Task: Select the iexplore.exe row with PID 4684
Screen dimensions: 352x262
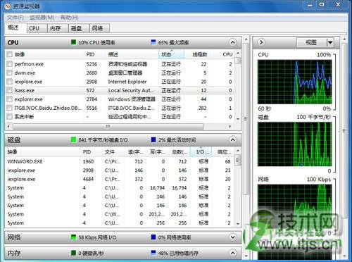Action: point(119,179)
